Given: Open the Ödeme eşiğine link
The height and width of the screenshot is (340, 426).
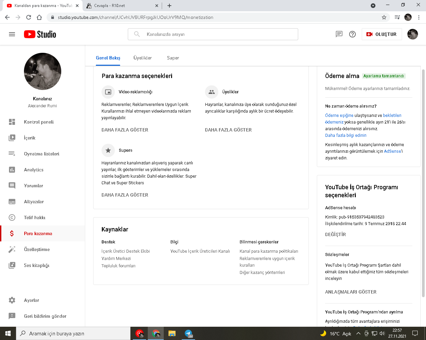Looking at the screenshot, I should point(339,116).
